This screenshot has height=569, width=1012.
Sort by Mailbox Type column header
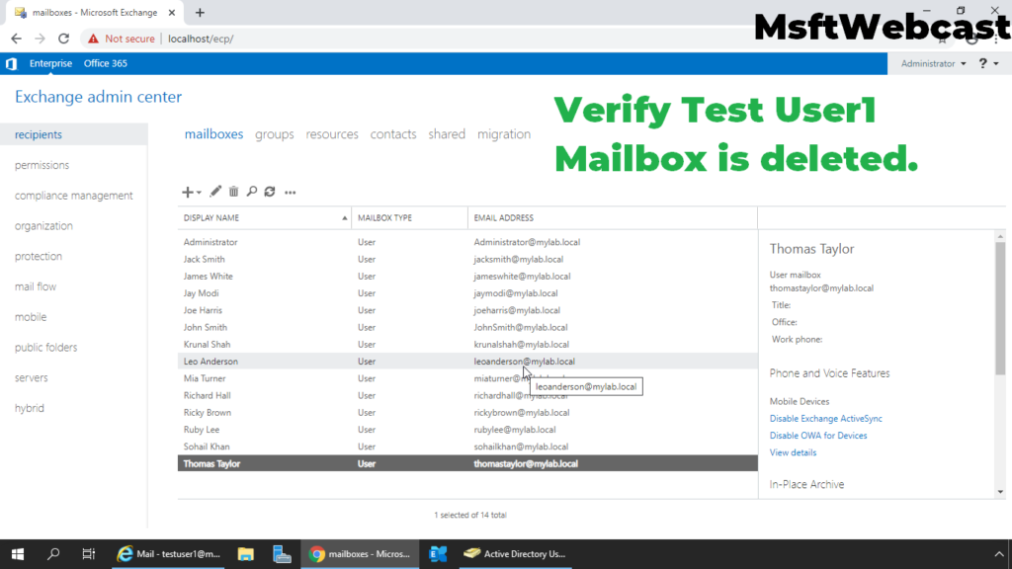coord(409,218)
